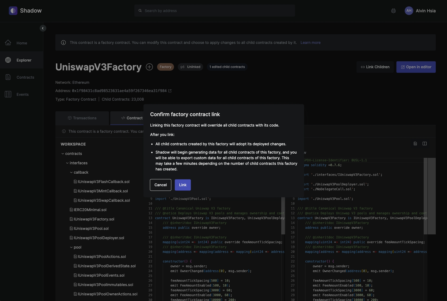Toggle the split view icon in the editor
The height and width of the screenshot is (301, 447).
(x=425, y=144)
